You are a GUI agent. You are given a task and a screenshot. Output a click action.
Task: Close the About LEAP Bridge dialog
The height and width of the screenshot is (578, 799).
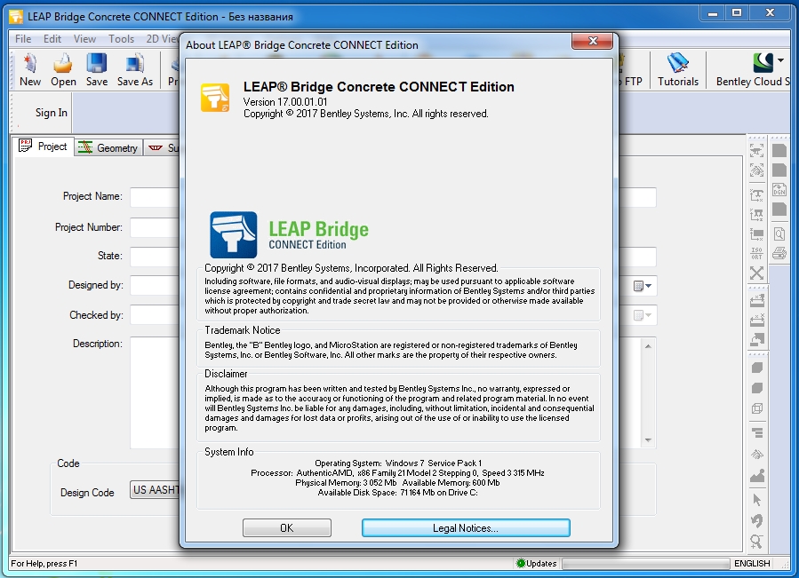(592, 41)
